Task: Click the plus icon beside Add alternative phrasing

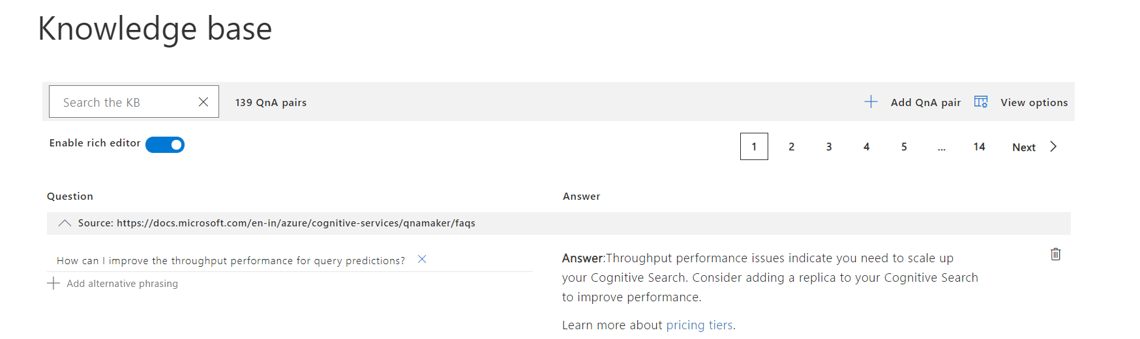Action: 53,283
